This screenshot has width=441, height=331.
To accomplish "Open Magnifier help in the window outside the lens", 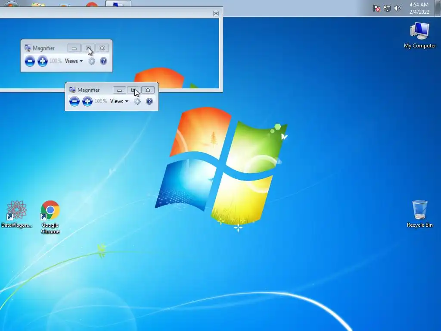I will coord(149,101).
